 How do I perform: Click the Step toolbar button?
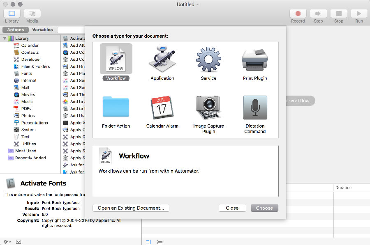point(318,14)
